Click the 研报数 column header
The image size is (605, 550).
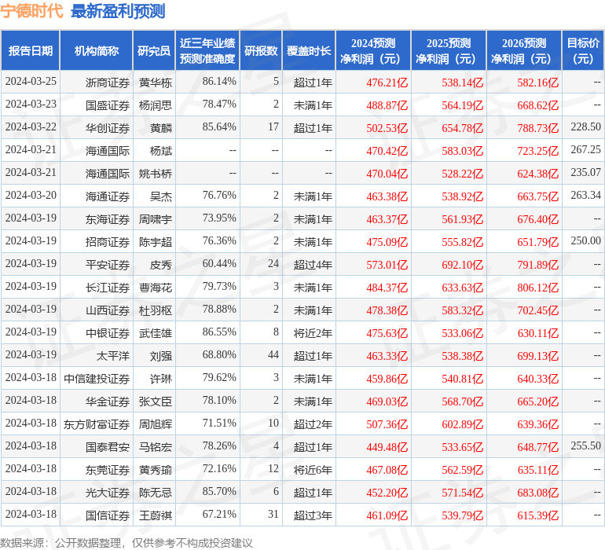point(261,50)
